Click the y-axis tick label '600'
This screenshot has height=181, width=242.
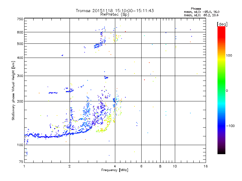tap(20, 32)
